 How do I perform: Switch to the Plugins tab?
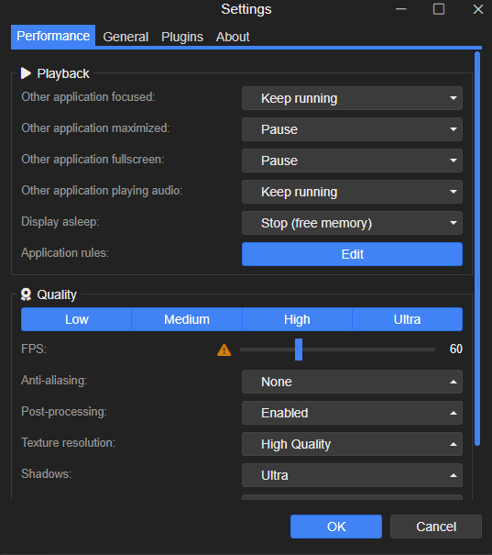pos(182,37)
